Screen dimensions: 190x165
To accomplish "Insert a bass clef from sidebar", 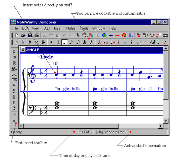I will (14, 57).
